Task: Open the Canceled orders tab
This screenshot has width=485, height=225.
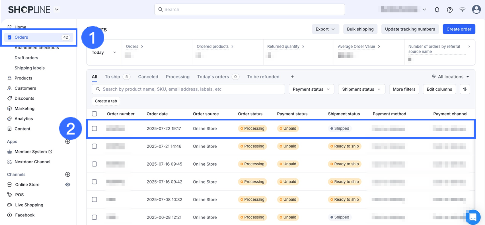Action: (x=148, y=77)
